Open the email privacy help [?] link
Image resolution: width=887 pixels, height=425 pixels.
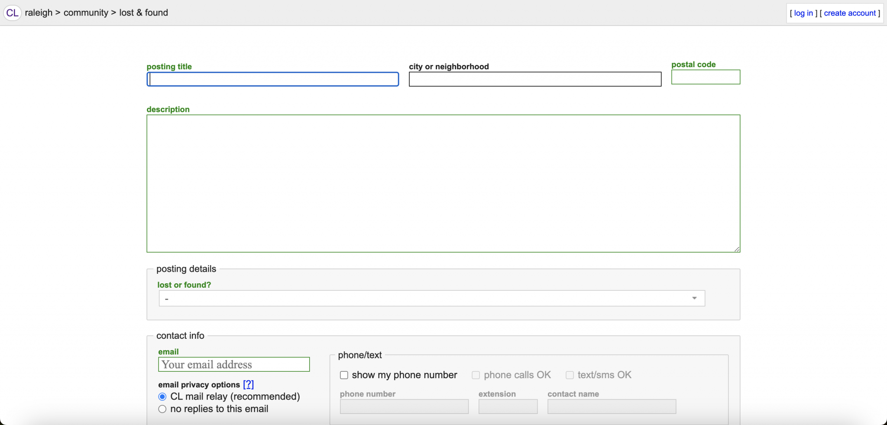tap(248, 385)
